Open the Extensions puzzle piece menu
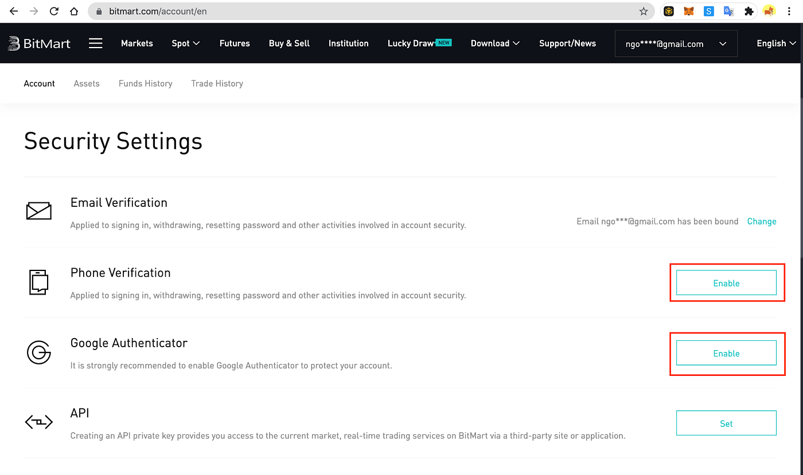803x475 pixels. [749, 11]
